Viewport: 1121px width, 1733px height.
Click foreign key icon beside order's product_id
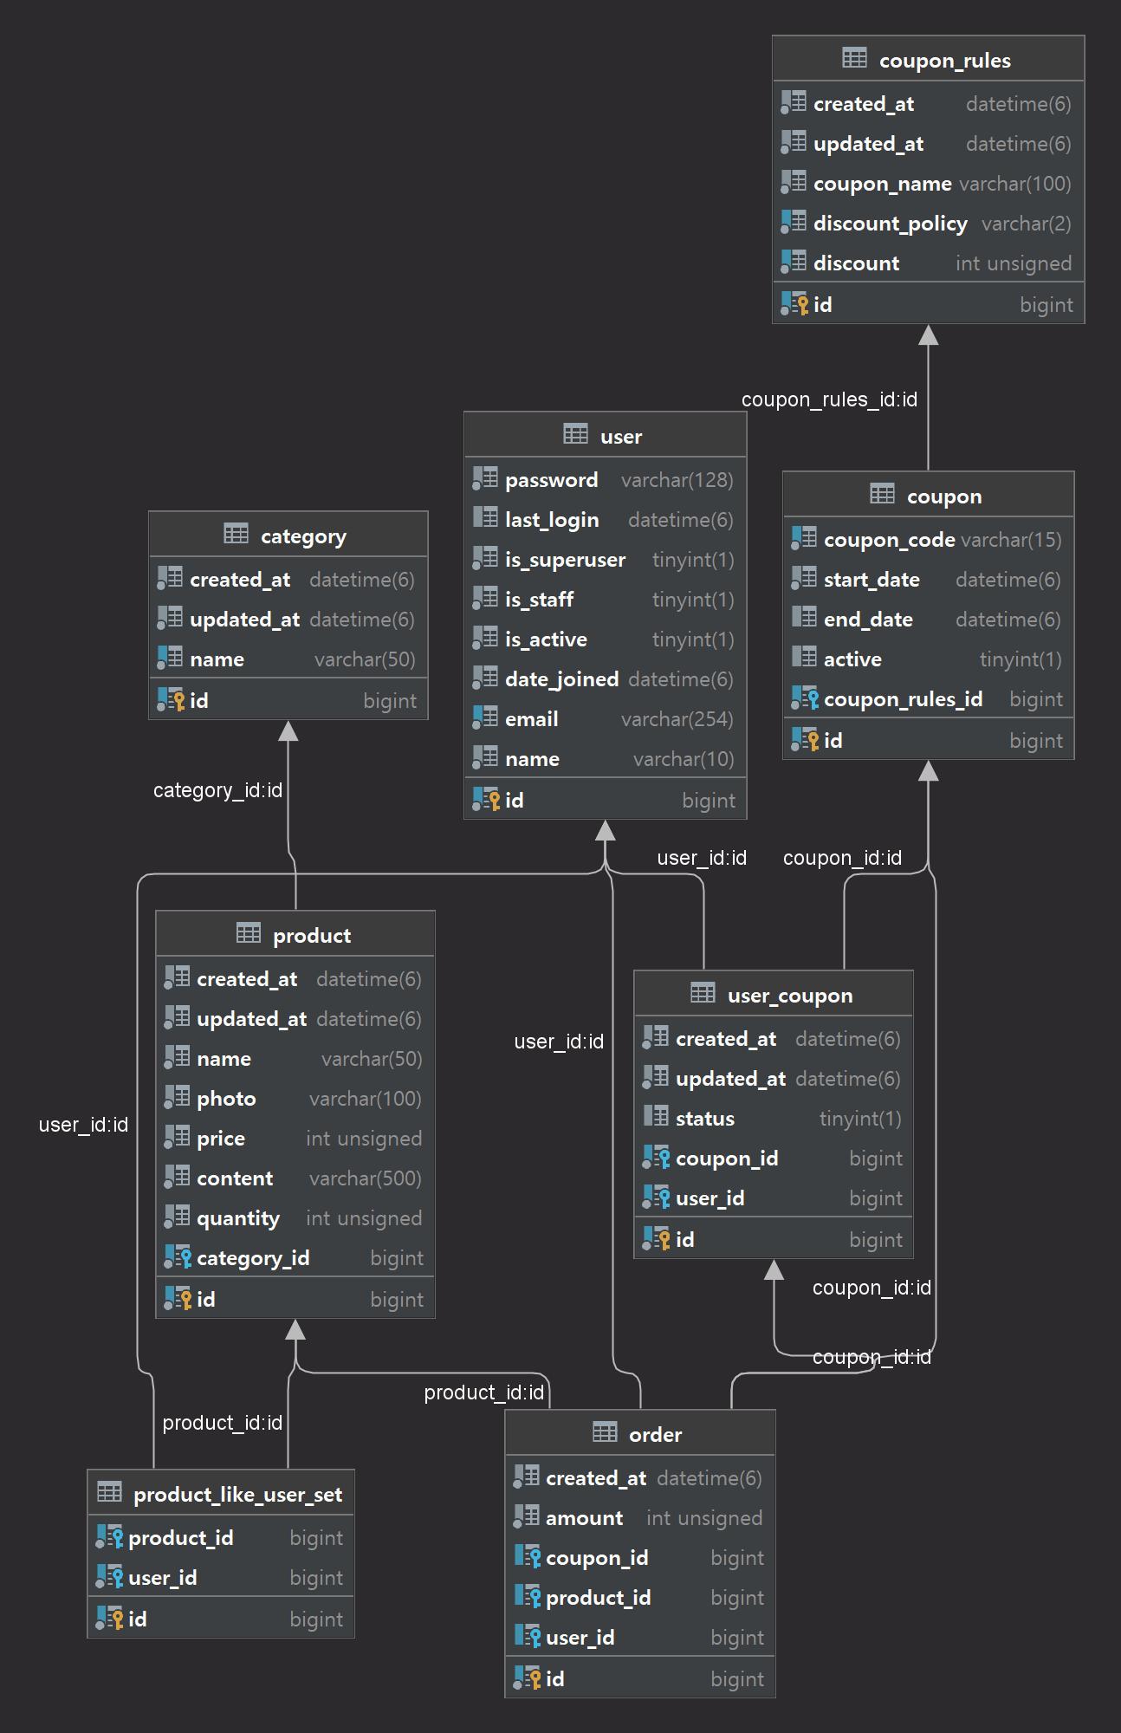[527, 1596]
